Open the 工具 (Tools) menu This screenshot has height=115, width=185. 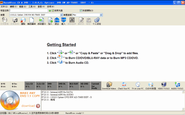(32, 7)
